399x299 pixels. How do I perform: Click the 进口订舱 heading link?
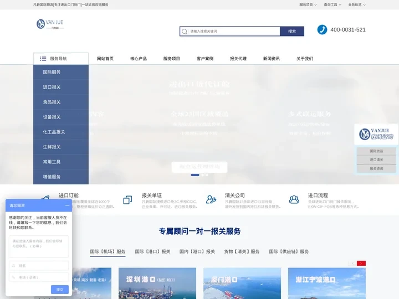click(x=69, y=195)
